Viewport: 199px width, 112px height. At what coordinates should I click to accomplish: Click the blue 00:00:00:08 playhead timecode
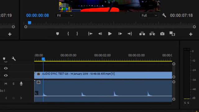pyautogui.click(x=37, y=16)
